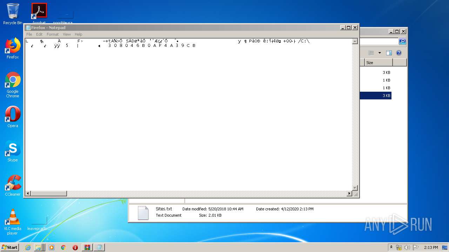Open the Recycle Bin desktop icon
The height and width of the screenshot is (252, 449).
coord(13,14)
